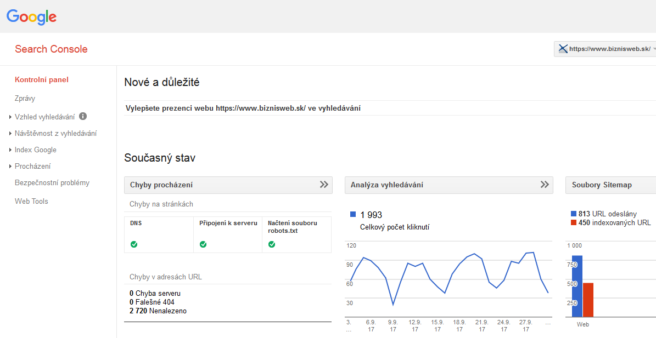Screen dimensions: 656x338
Task: Click the DNS status cell label
Action: 136,224
